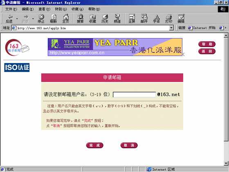Expand the address bar dropdown arrow
229x172 pixels.
point(171,28)
